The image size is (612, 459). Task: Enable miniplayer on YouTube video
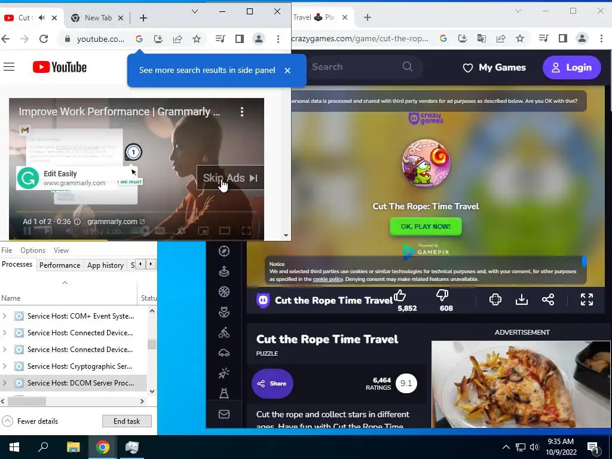203,231
